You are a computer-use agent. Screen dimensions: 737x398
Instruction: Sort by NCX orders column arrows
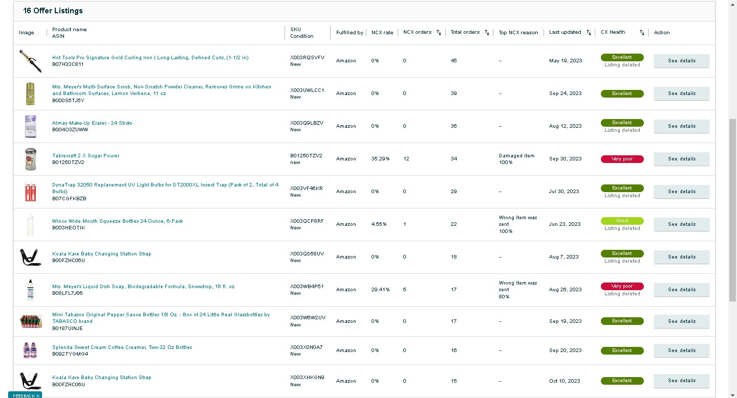point(439,33)
